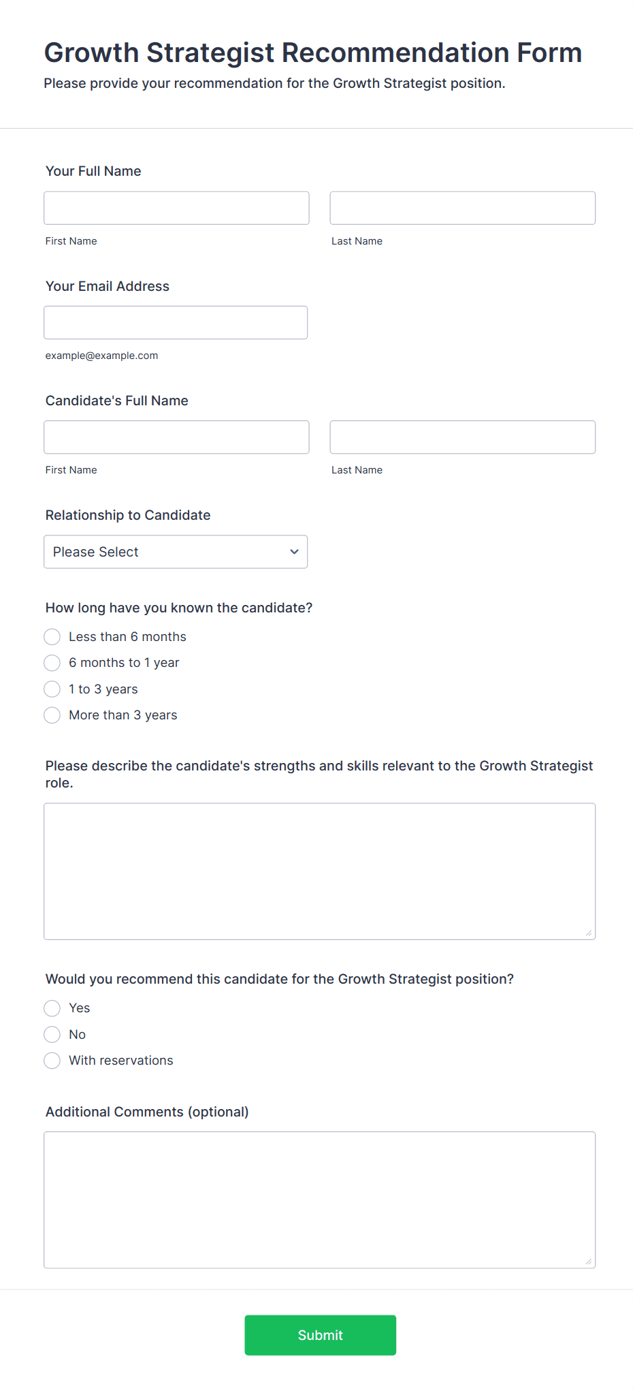Open the Relationship to Candidate dropdown
This screenshot has height=1389, width=633.
point(176,551)
